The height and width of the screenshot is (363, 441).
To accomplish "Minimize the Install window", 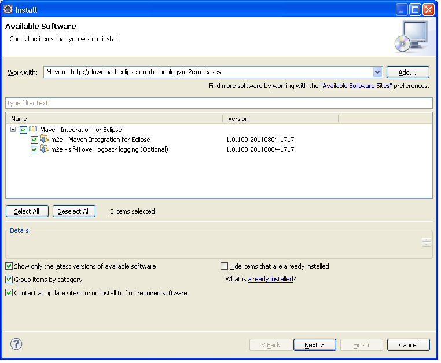I will [401, 10].
